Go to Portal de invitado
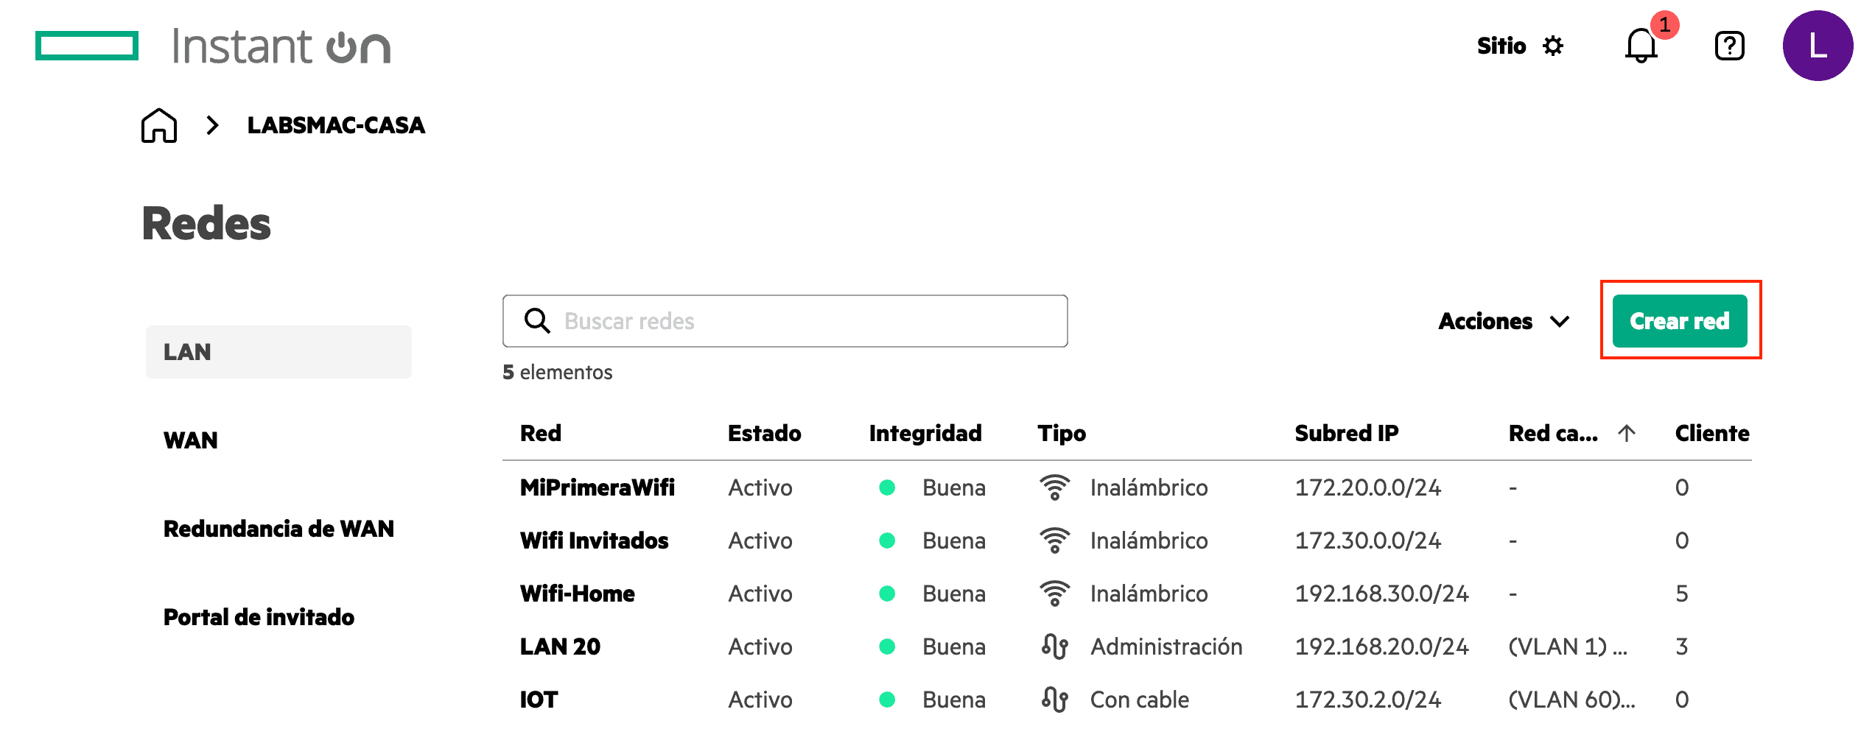This screenshot has width=1861, height=729. click(259, 617)
